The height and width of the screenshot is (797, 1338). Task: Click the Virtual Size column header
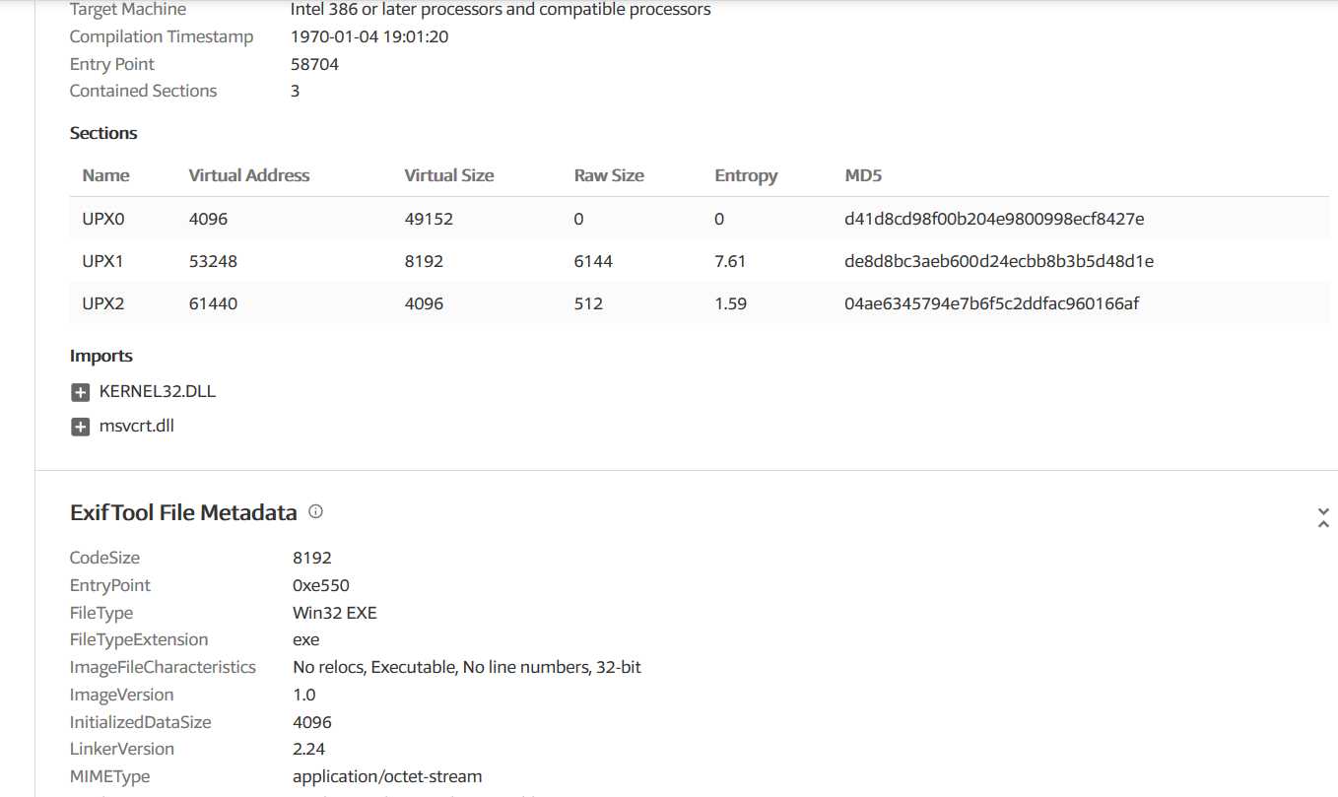[449, 175]
